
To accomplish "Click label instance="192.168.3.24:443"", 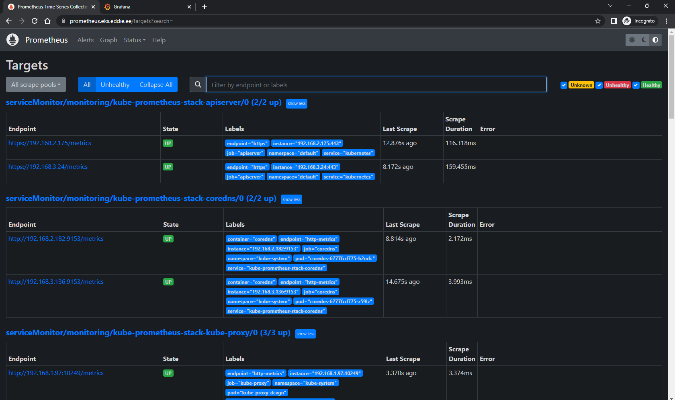I will pyautogui.click(x=306, y=167).
